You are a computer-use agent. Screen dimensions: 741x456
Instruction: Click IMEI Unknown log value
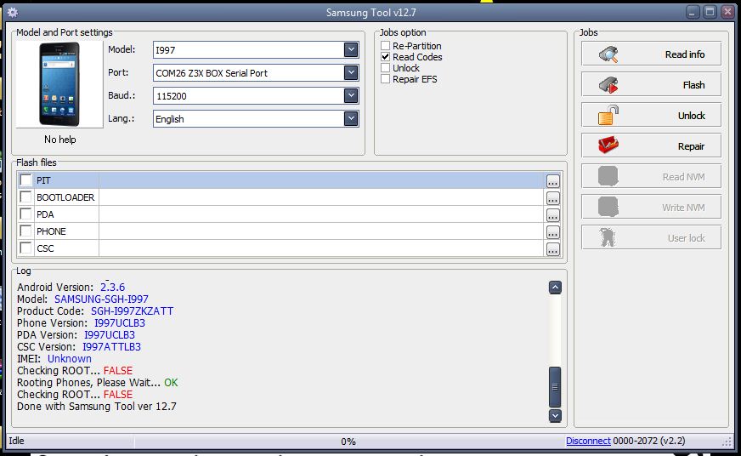70,358
